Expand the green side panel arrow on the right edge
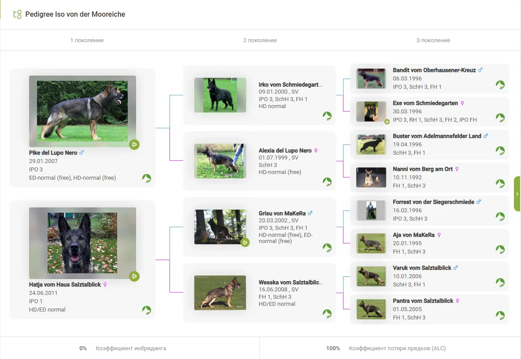521x359 pixels. pos(517,194)
